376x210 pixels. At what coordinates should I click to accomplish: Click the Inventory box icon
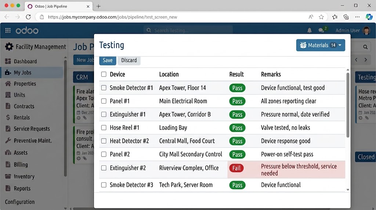[x=8, y=177]
